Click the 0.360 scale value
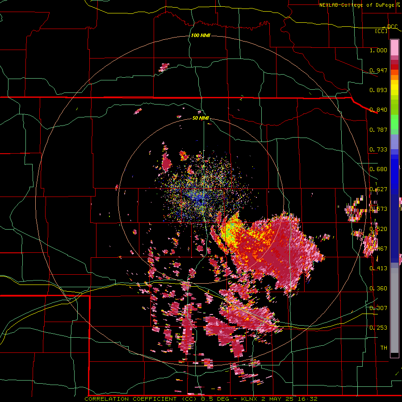The image size is (402, 402). (378, 289)
